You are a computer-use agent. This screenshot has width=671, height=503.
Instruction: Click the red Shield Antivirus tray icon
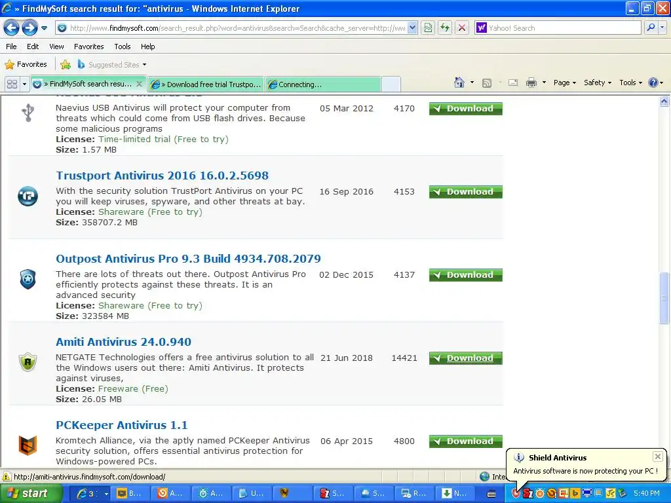tap(516, 494)
